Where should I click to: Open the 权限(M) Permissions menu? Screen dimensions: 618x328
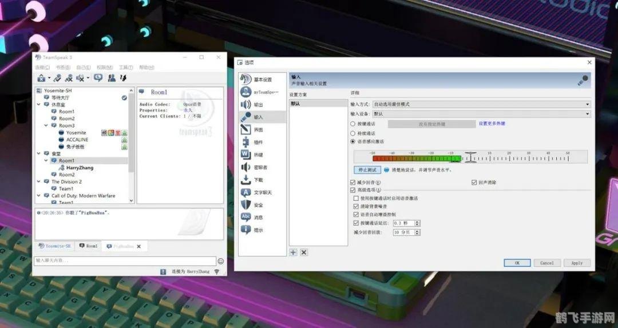(x=105, y=68)
